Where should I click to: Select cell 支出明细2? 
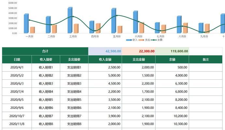(x=74, y=75)
